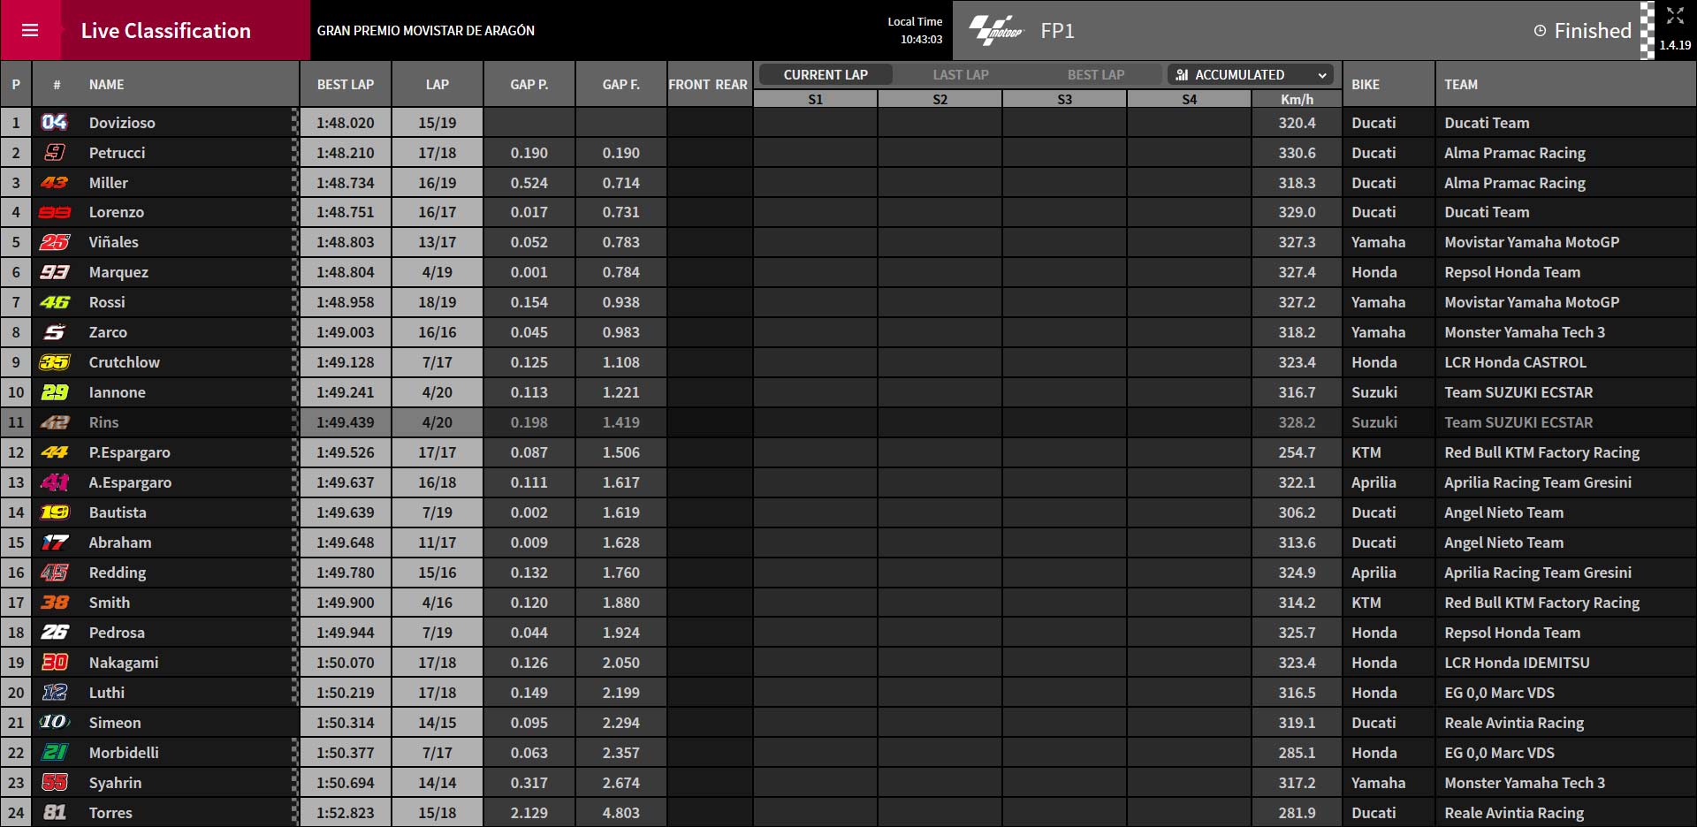The height and width of the screenshot is (827, 1697).
Task: Click the Live Classification title
Action: click(166, 31)
